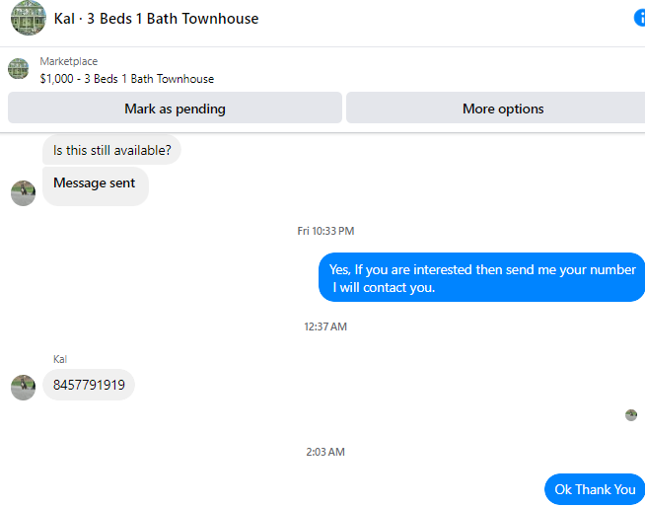Image resolution: width=645 pixels, height=507 pixels.
Task: Click the conversation title Kal · 3 Beds 1 Bath Townhouse
Action: (x=156, y=19)
